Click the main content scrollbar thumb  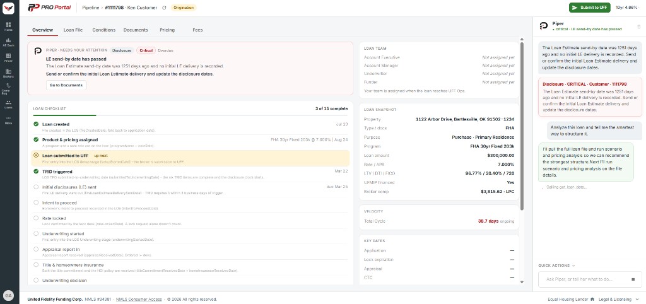click(522, 126)
